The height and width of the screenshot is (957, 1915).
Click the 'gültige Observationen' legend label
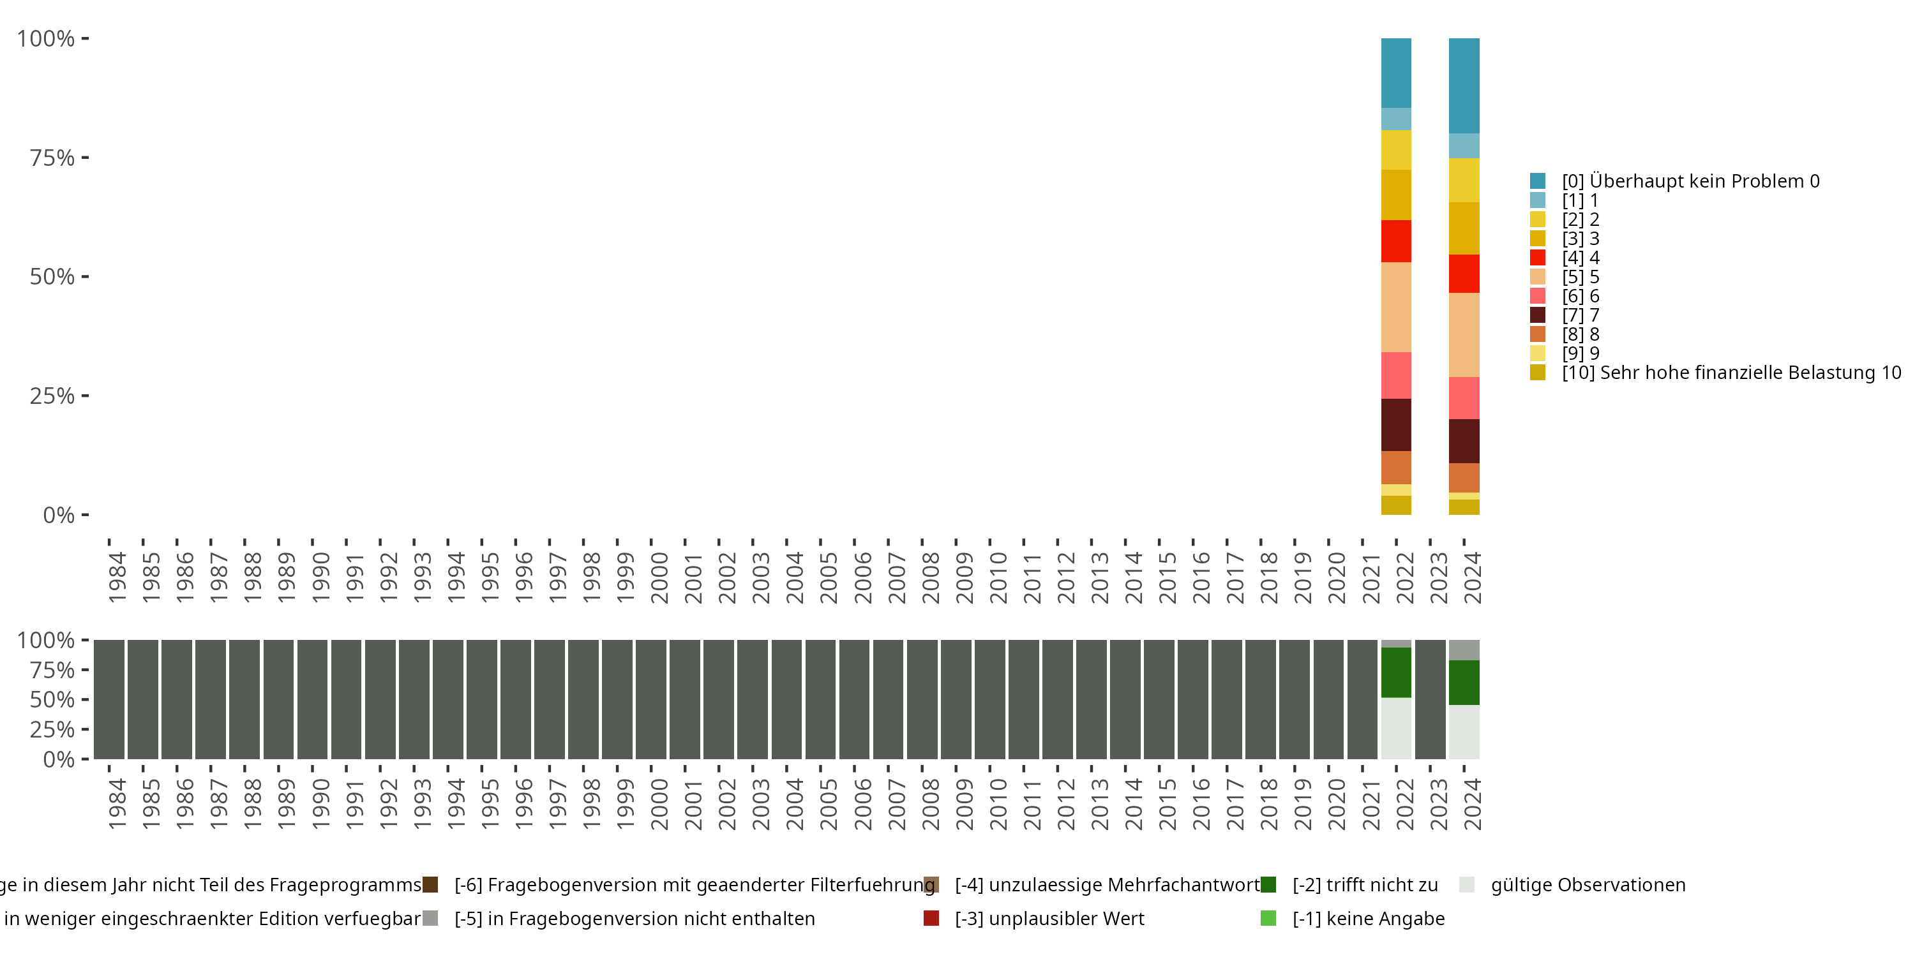pyautogui.click(x=1588, y=884)
